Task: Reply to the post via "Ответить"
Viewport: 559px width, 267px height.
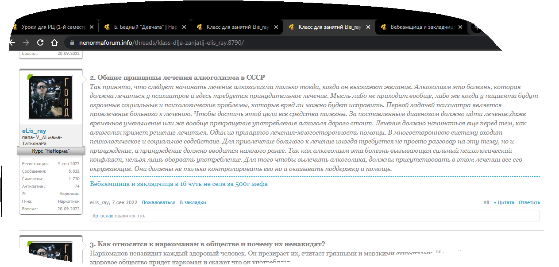Action: point(529,202)
